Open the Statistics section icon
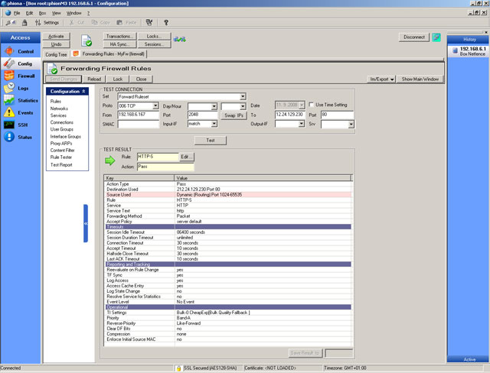The height and width of the screenshot is (373, 490). pyautogui.click(x=9, y=100)
